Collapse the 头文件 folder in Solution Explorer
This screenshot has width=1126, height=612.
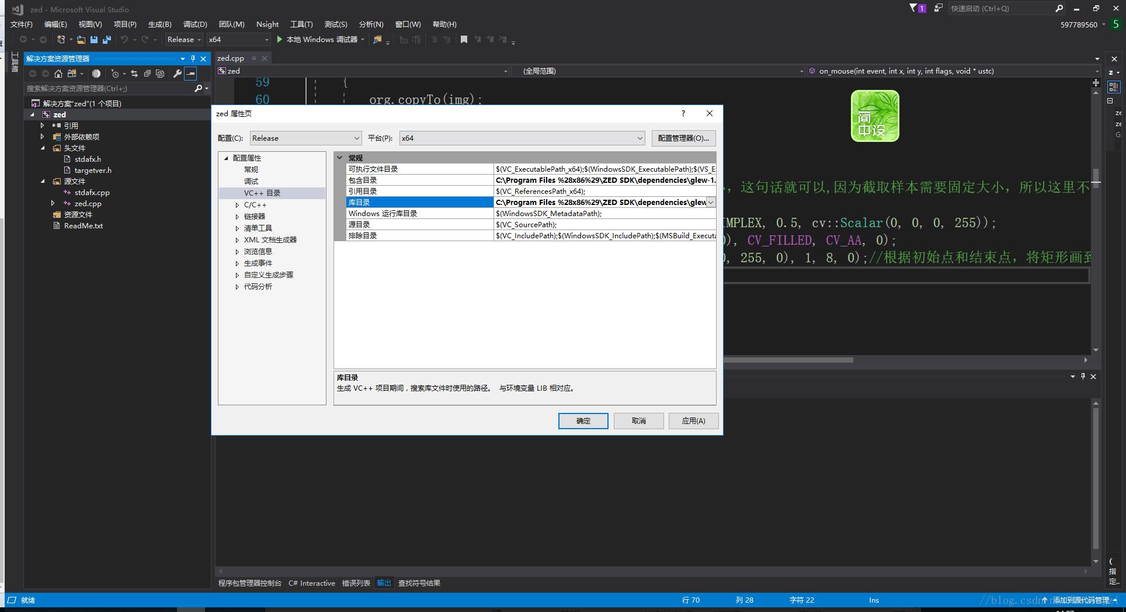click(43, 148)
